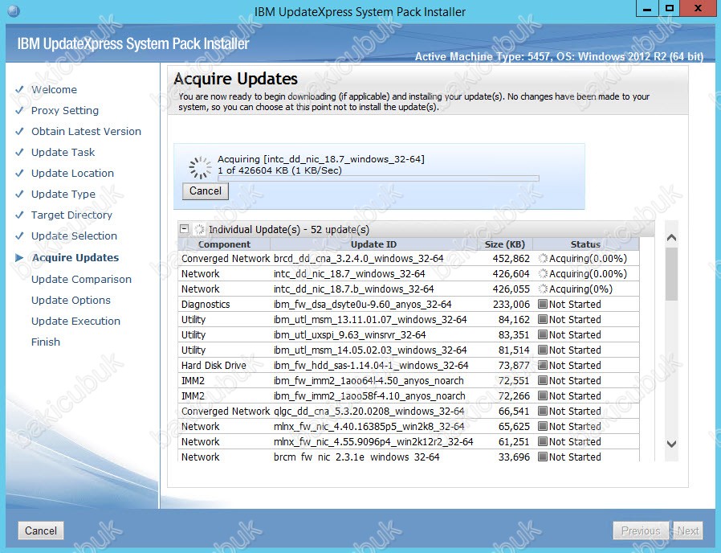Click Not Started icon for ibm_utl_uxspi_9.63 row

click(x=543, y=334)
